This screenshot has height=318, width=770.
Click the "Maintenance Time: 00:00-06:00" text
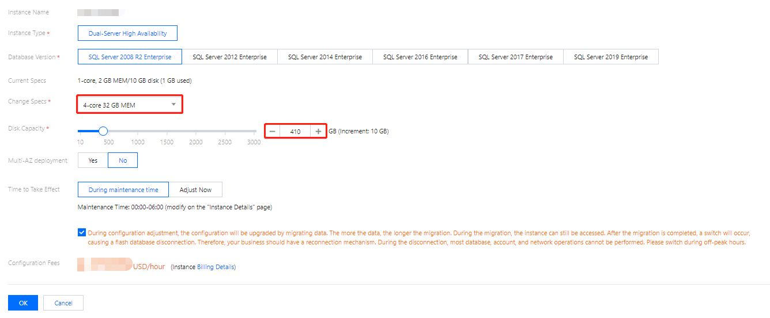tap(121, 207)
